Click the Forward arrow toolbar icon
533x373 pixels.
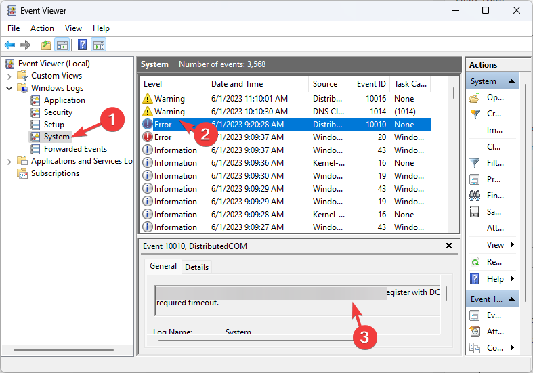click(x=25, y=45)
